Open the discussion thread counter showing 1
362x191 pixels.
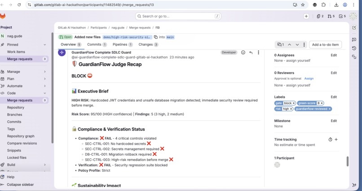tap(281, 45)
